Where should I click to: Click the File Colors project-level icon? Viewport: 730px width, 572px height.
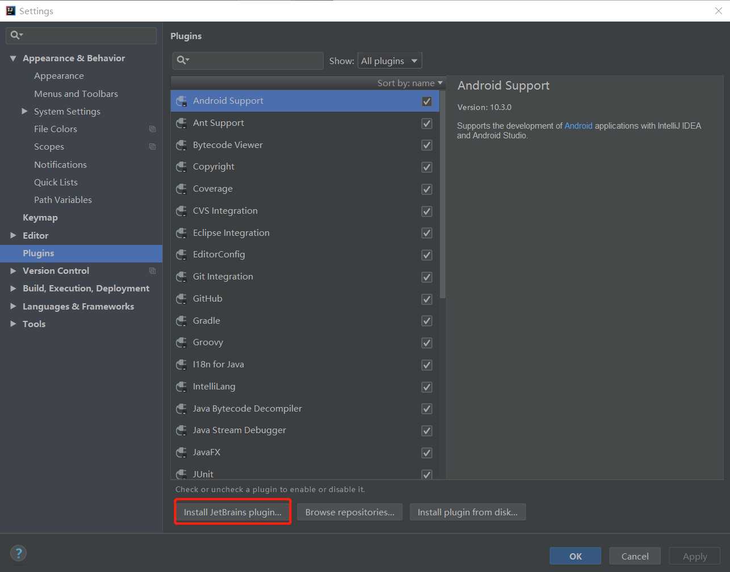point(152,129)
